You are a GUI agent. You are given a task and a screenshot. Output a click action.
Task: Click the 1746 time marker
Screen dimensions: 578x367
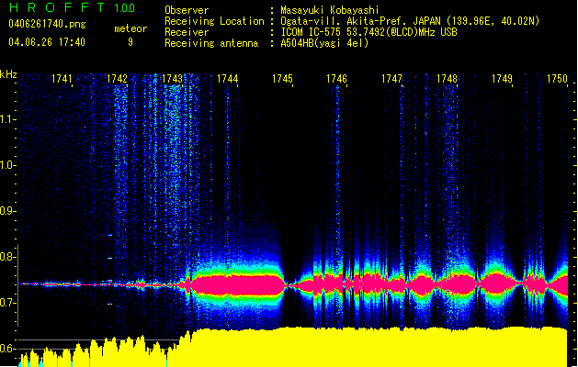(337, 79)
